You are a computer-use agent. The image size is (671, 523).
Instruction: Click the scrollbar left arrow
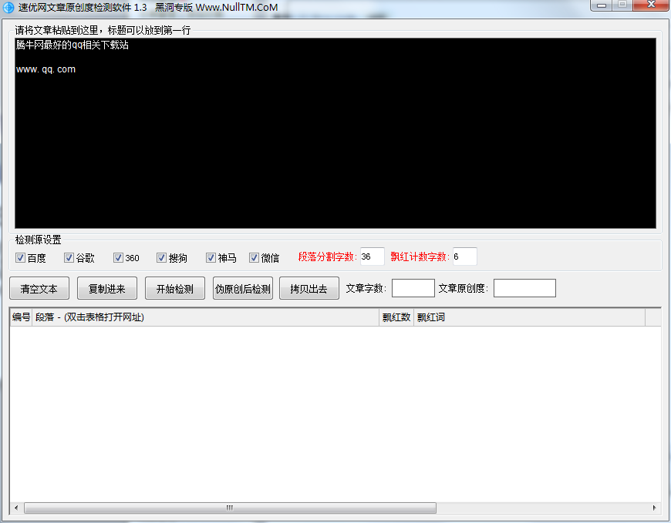click(x=16, y=508)
